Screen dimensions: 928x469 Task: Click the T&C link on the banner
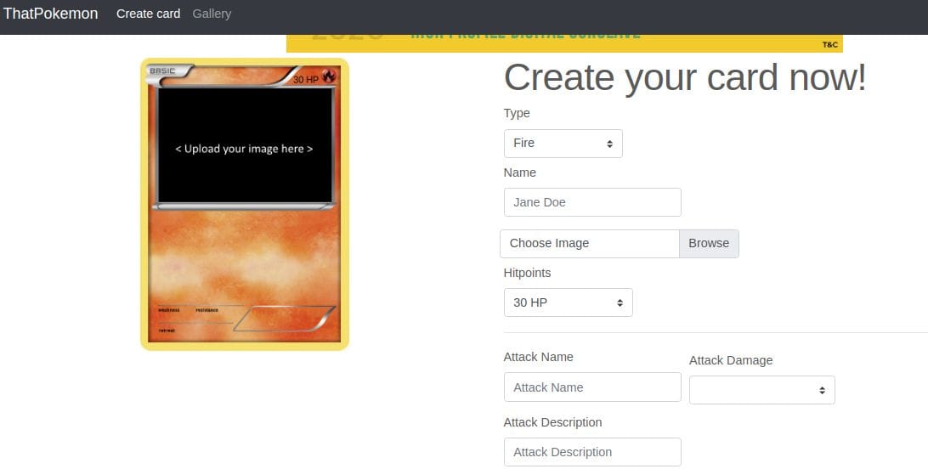point(829,44)
